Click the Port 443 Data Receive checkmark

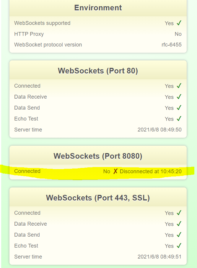(179, 224)
